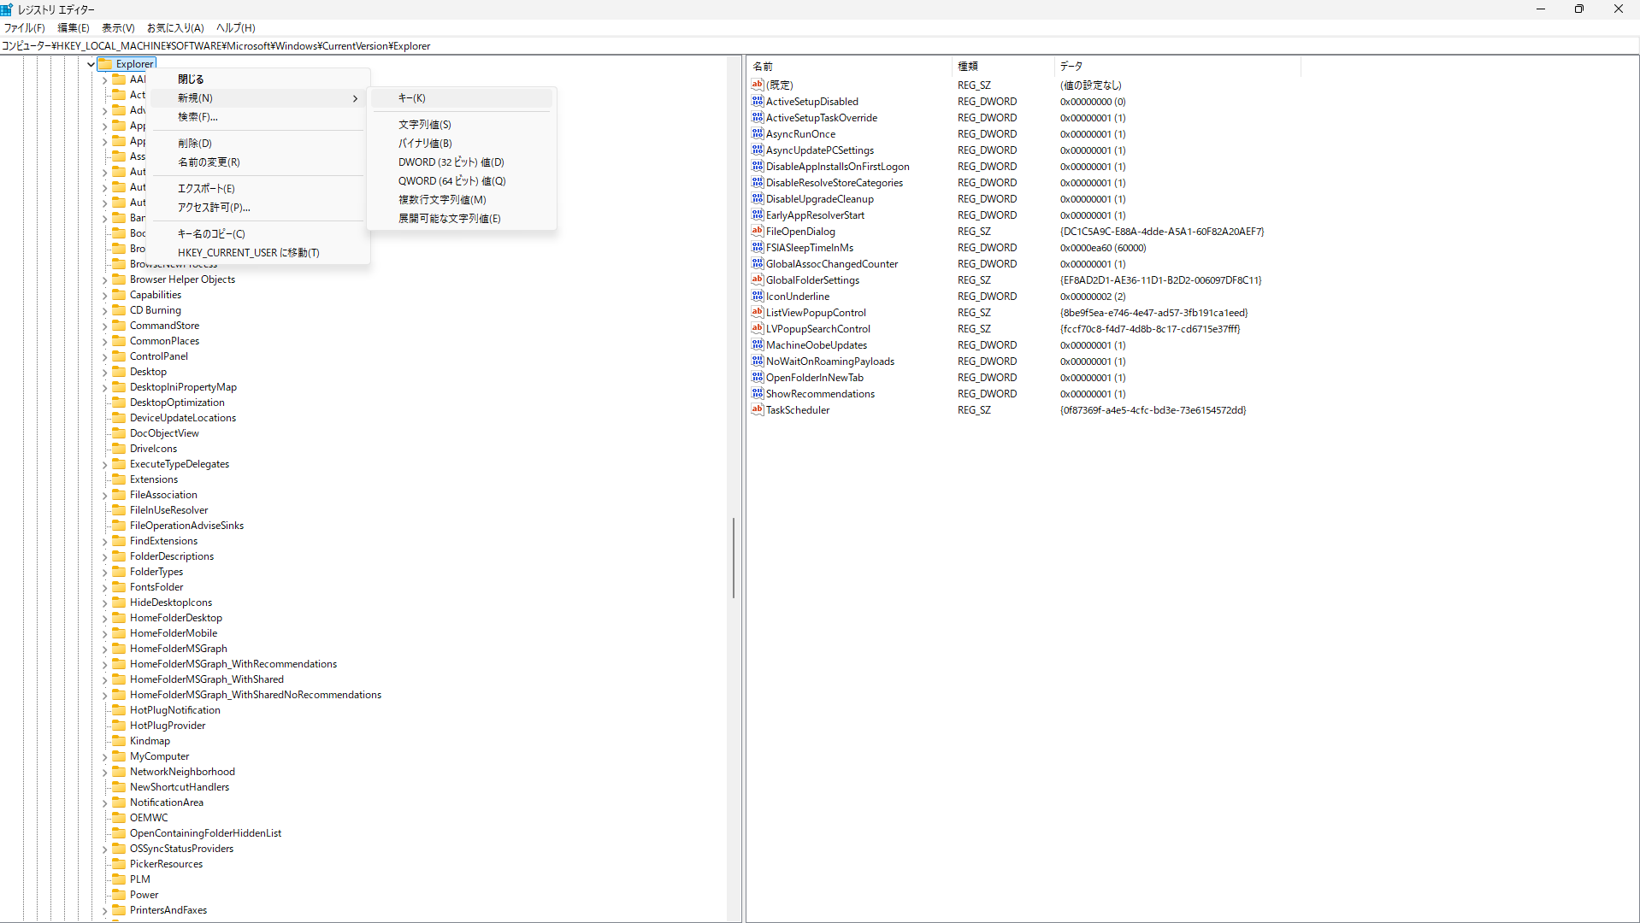The height and width of the screenshot is (923, 1640).
Task: Collapse the Explorer key tree node
Action: pyautogui.click(x=91, y=64)
